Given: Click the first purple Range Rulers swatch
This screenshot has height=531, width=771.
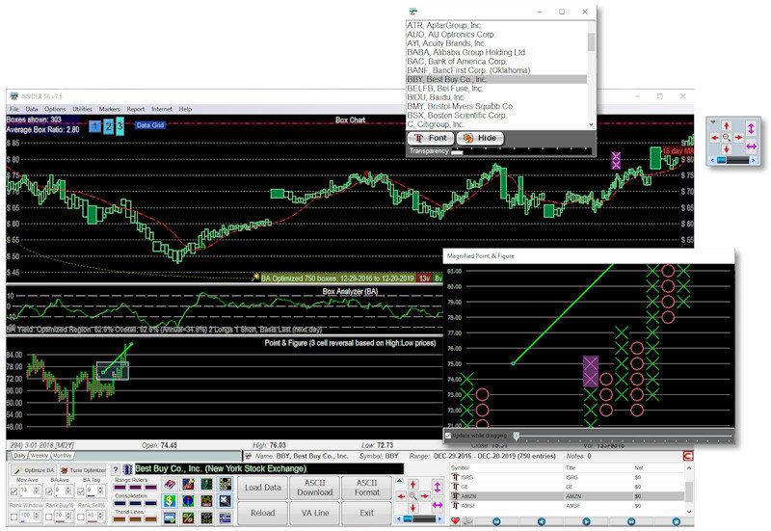Looking at the screenshot, I should pyautogui.click(x=120, y=488).
